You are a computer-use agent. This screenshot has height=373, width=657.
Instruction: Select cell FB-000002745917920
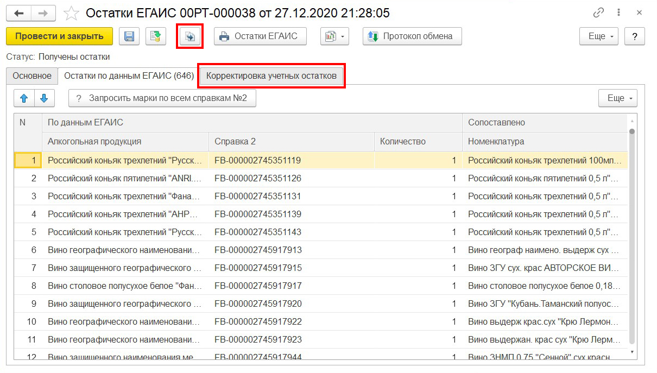[x=292, y=304]
